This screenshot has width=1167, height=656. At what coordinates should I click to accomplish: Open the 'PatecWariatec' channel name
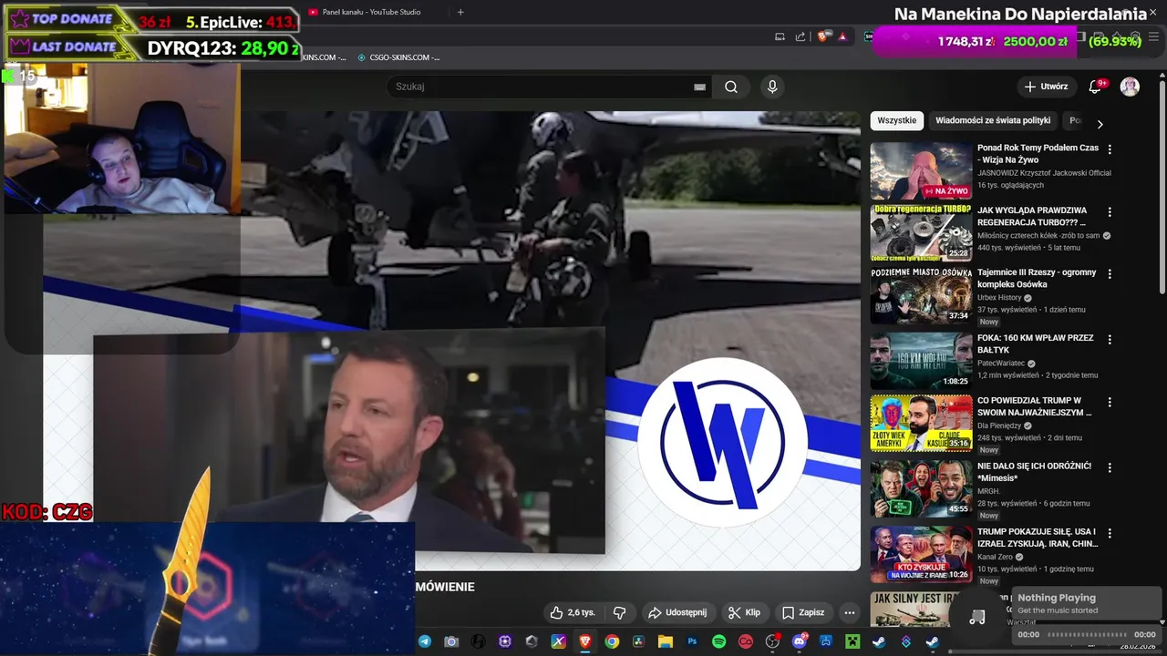(1001, 363)
